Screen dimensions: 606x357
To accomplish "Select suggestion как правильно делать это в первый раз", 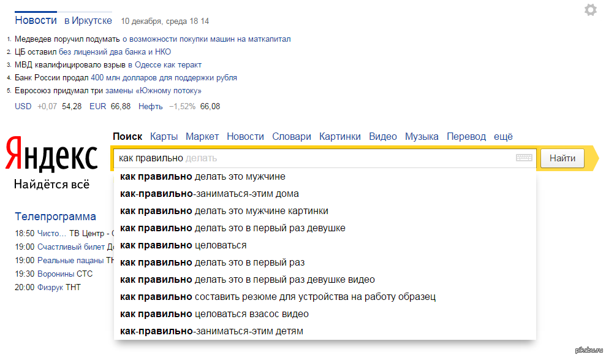I will point(325,263).
